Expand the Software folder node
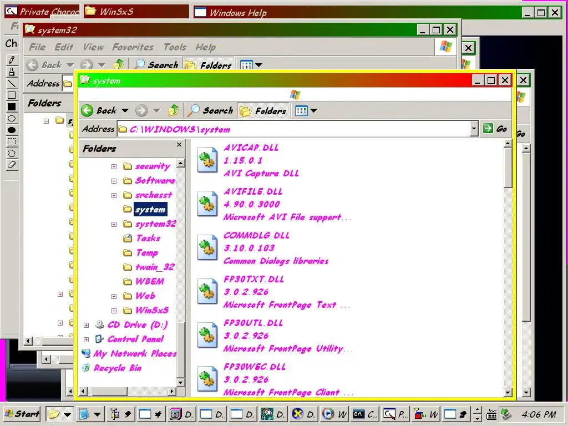This screenshot has height=426, width=568. tap(114, 181)
